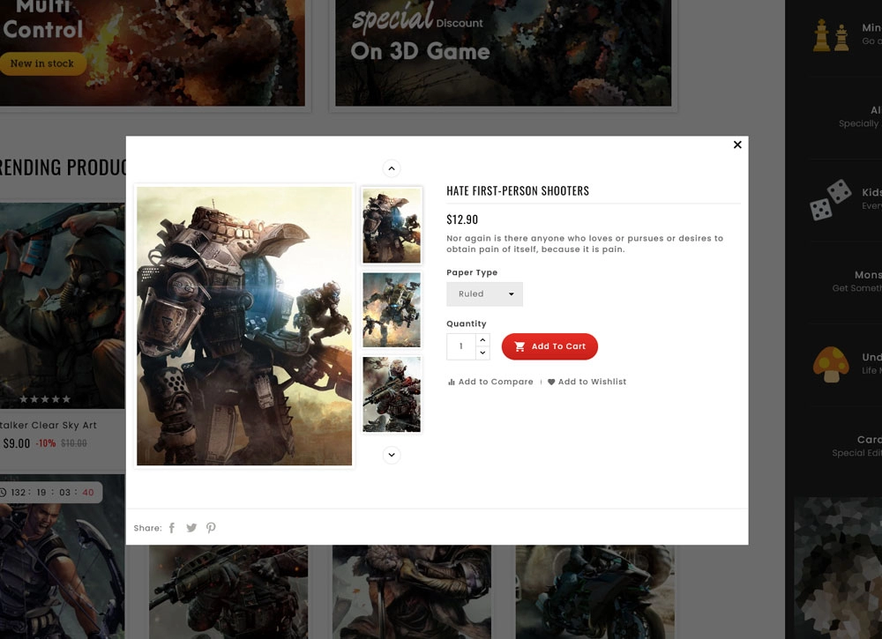This screenshot has width=882, height=639.
Task: Decrease quantity with down arrow
Action: [482, 353]
